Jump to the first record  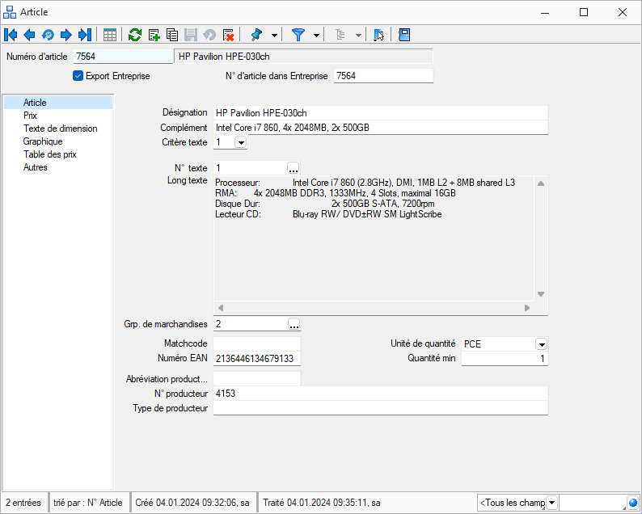click(x=11, y=35)
